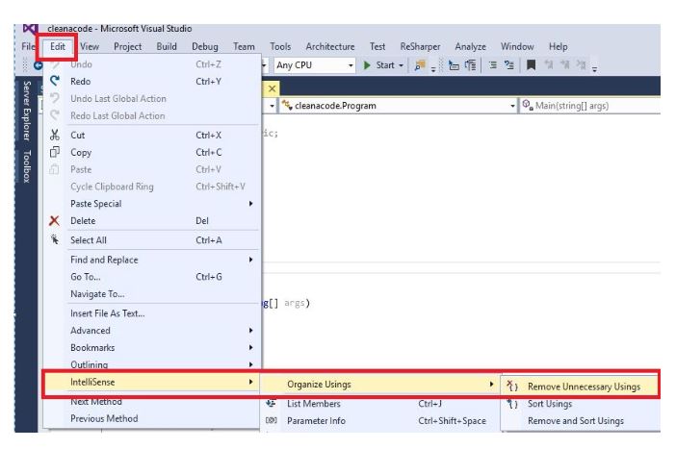Viewport: 676px width, 449px height.
Task: Close the open document tab
Action: pyautogui.click(x=271, y=87)
